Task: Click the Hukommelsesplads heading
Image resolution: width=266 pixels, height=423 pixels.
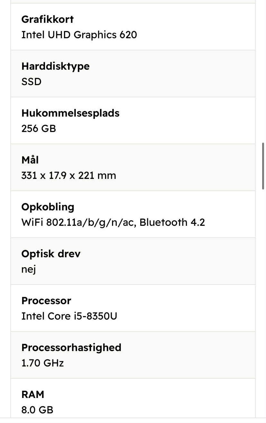Action: 70,113
